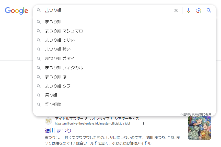Start voice search with the microphone icon
This screenshot has height=147, width=221.
[x=189, y=10]
